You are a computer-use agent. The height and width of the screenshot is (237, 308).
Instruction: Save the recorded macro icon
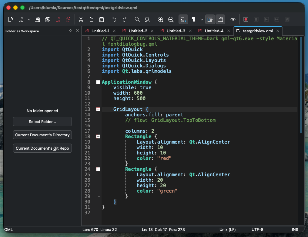coord(287,19)
